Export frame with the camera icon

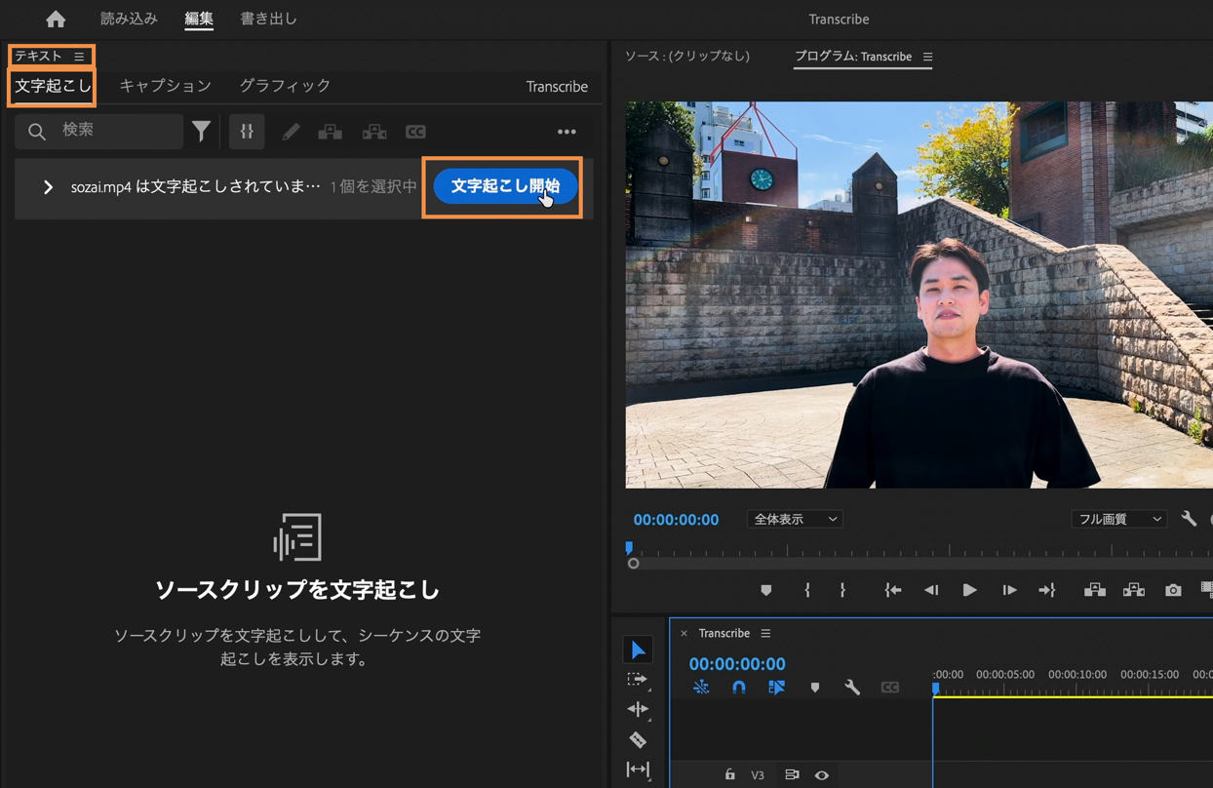pyautogui.click(x=1173, y=590)
